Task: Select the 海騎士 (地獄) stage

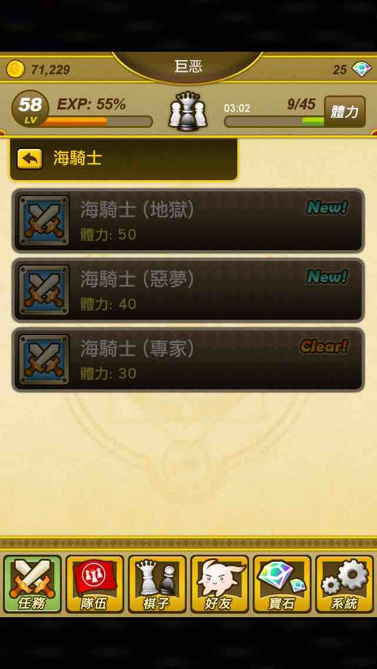Action: click(x=188, y=221)
